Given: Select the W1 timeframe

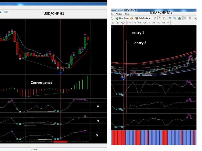Looking at the screenshot, I should point(163,23).
